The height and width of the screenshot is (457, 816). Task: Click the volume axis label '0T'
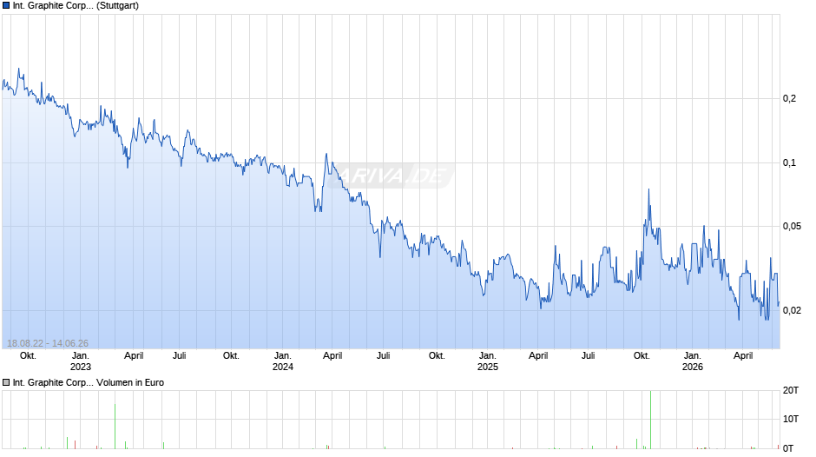(788, 448)
